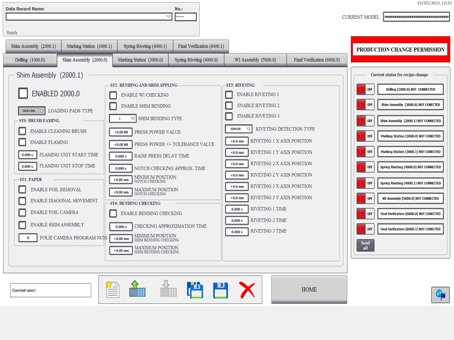Click the grayed download from PLC icon
The height and width of the screenshot is (340, 454).
point(168,290)
